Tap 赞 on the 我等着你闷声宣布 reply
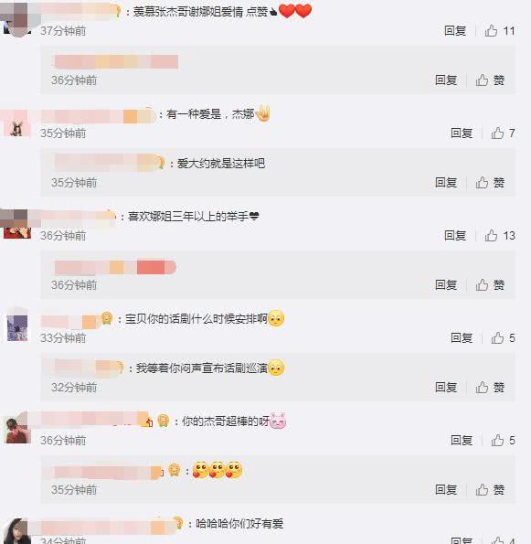The height and width of the screenshot is (544, 531). (490, 387)
